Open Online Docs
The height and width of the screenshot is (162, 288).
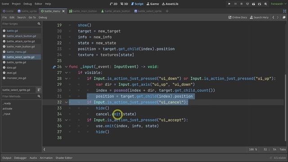(x=238, y=18)
